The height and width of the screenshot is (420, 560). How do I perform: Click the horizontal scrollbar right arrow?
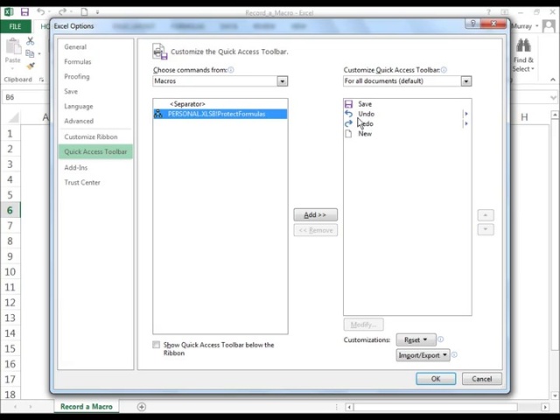tap(545, 407)
